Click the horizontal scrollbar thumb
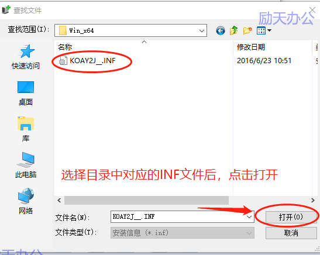 pyautogui.click(x=146, y=201)
